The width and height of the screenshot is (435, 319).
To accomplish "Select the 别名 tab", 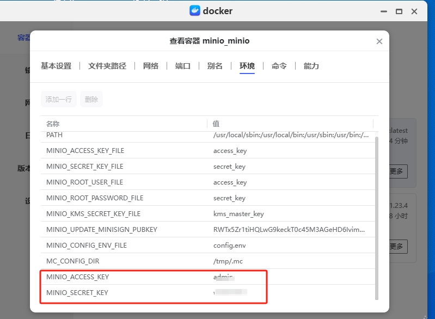I will click(x=215, y=66).
